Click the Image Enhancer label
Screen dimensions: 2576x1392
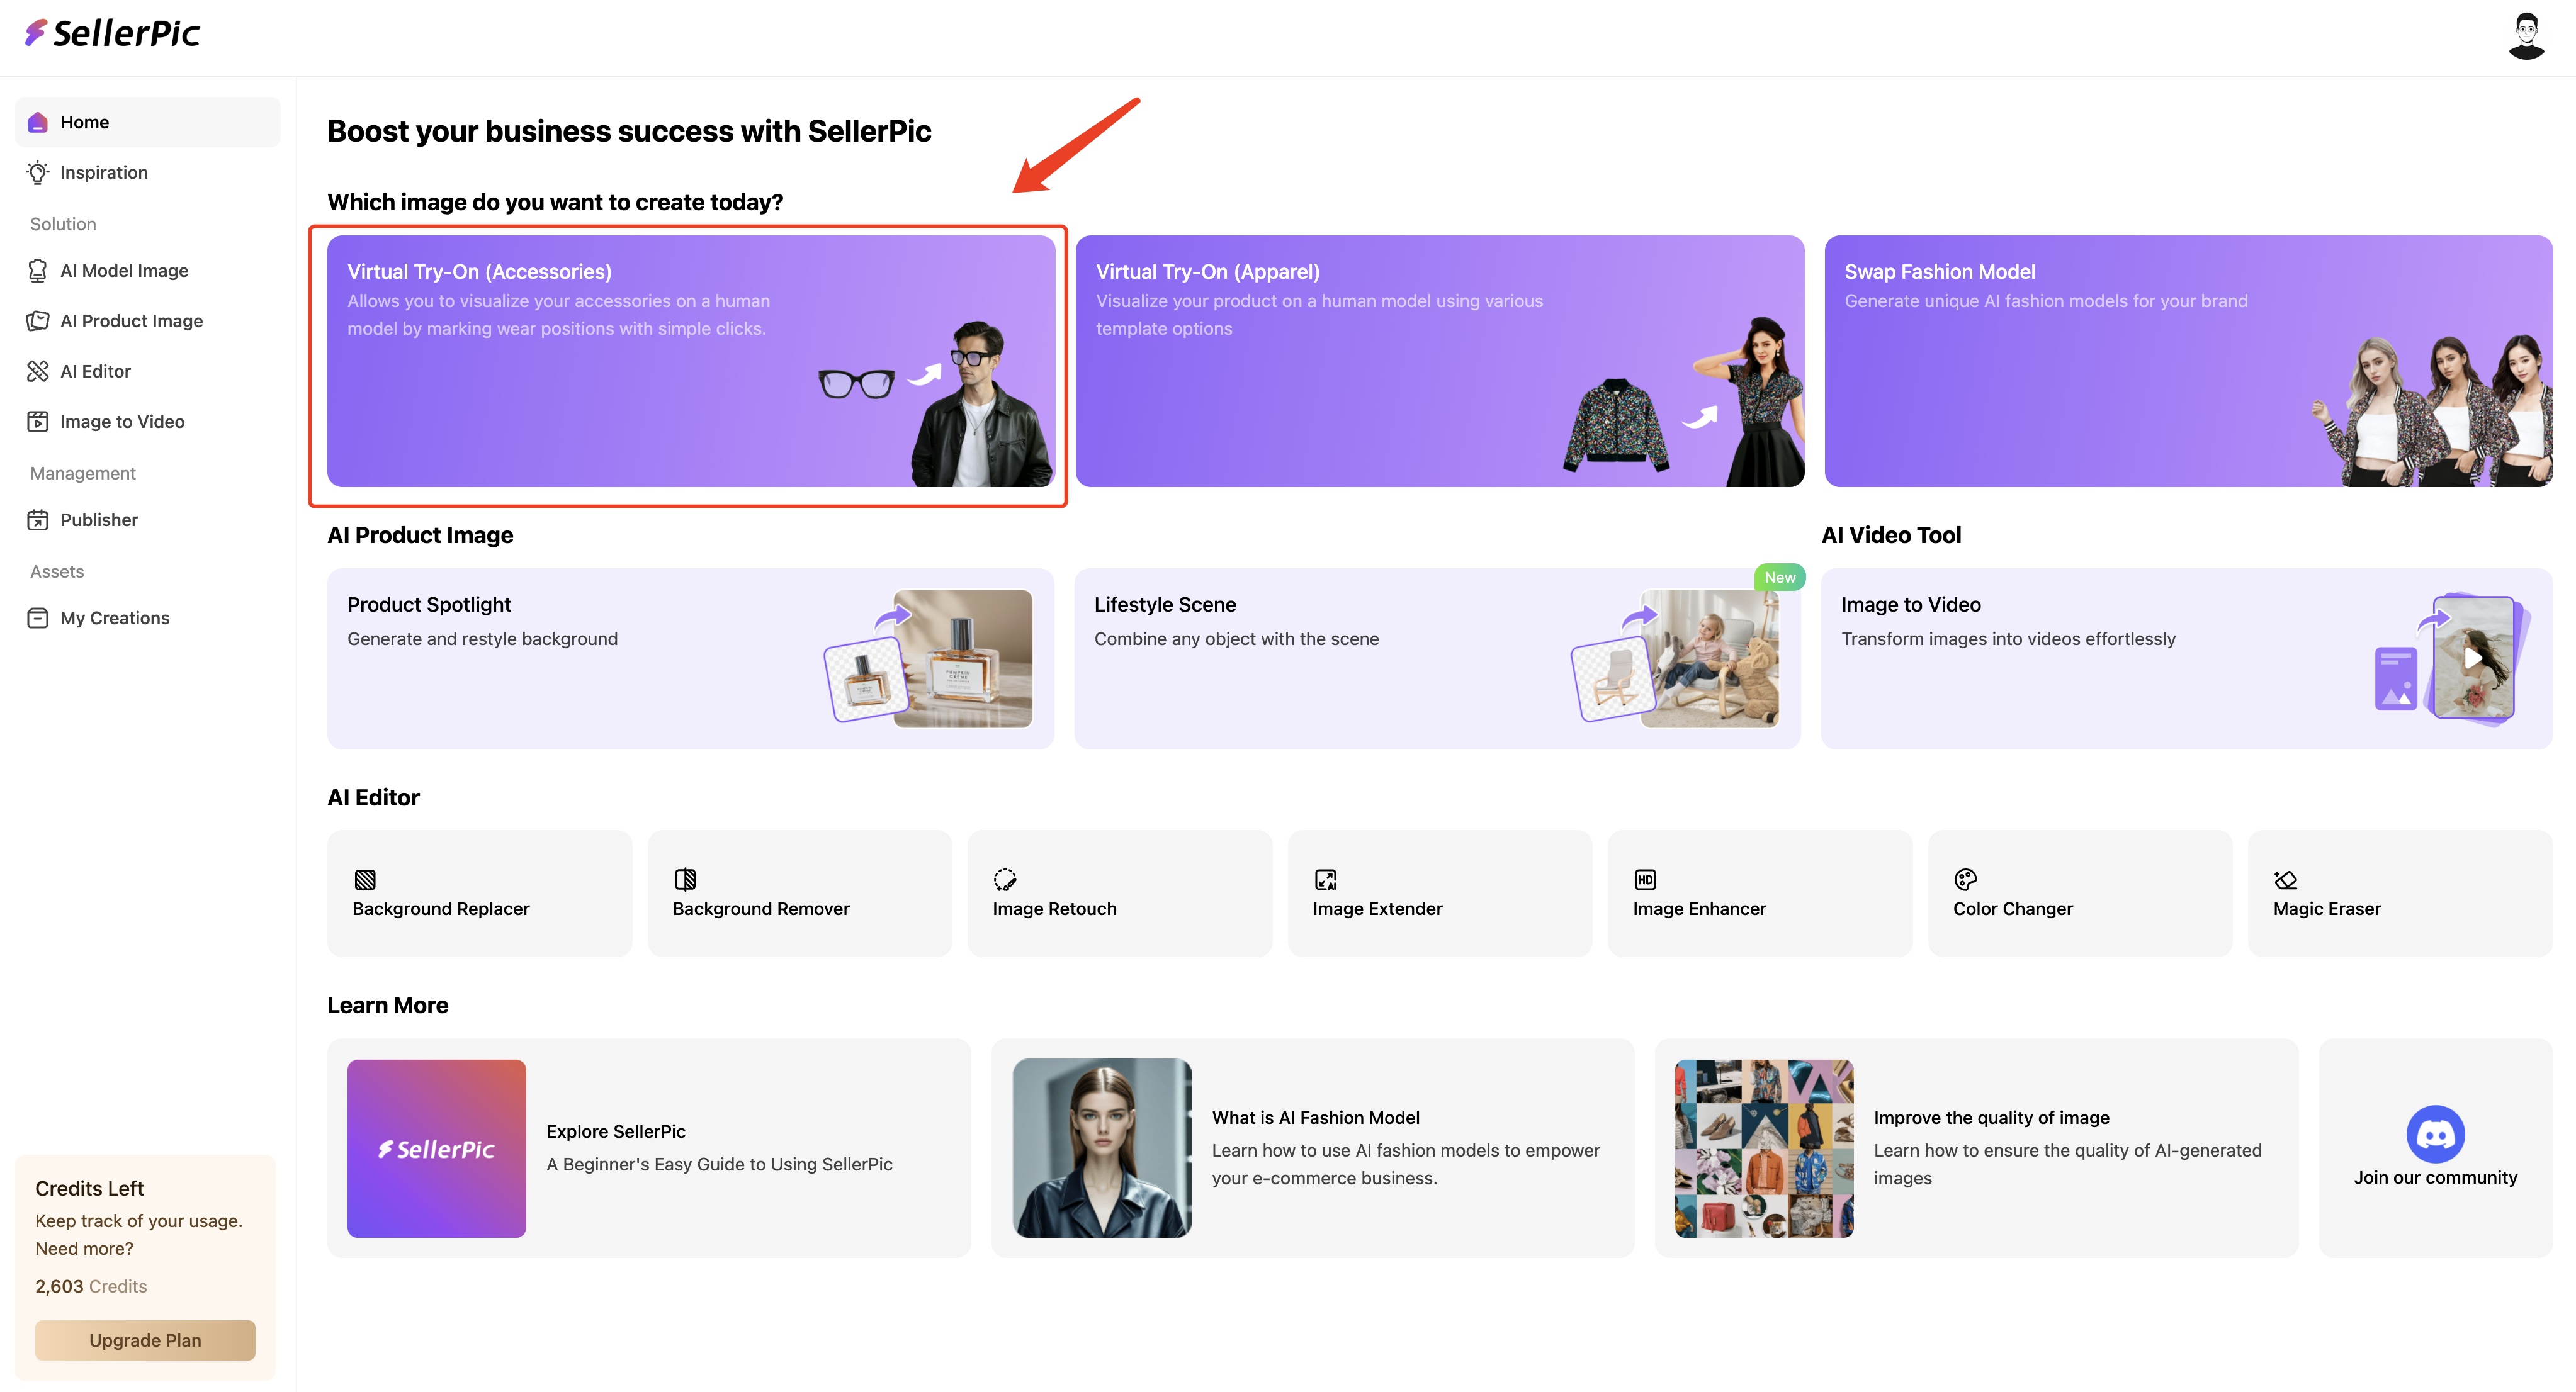tap(1699, 908)
